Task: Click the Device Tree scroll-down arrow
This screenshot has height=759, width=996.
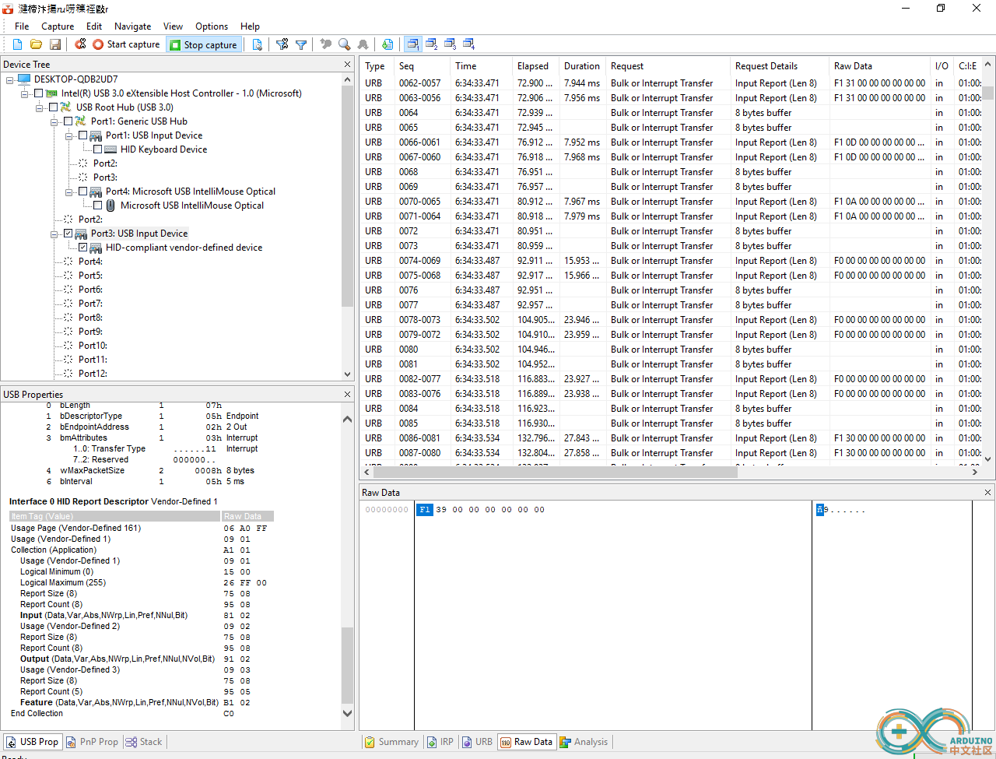Action: click(x=347, y=374)
